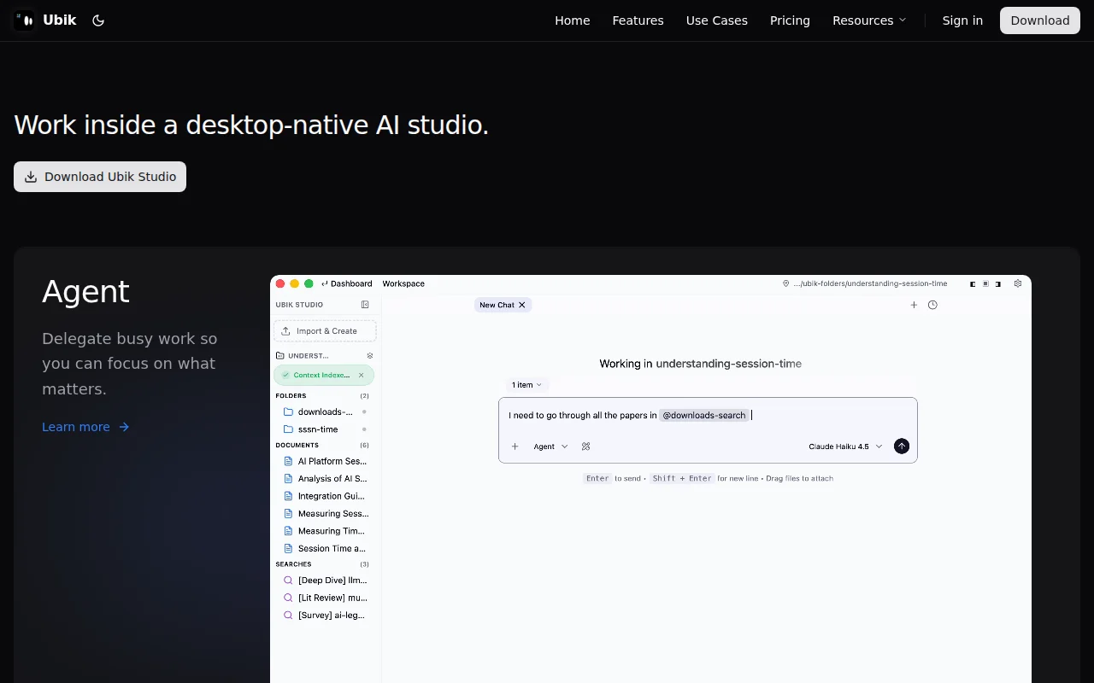This screenshot has height=683, width=1094.
Task: Open the Agent mode dropdown
Action: 551,447
